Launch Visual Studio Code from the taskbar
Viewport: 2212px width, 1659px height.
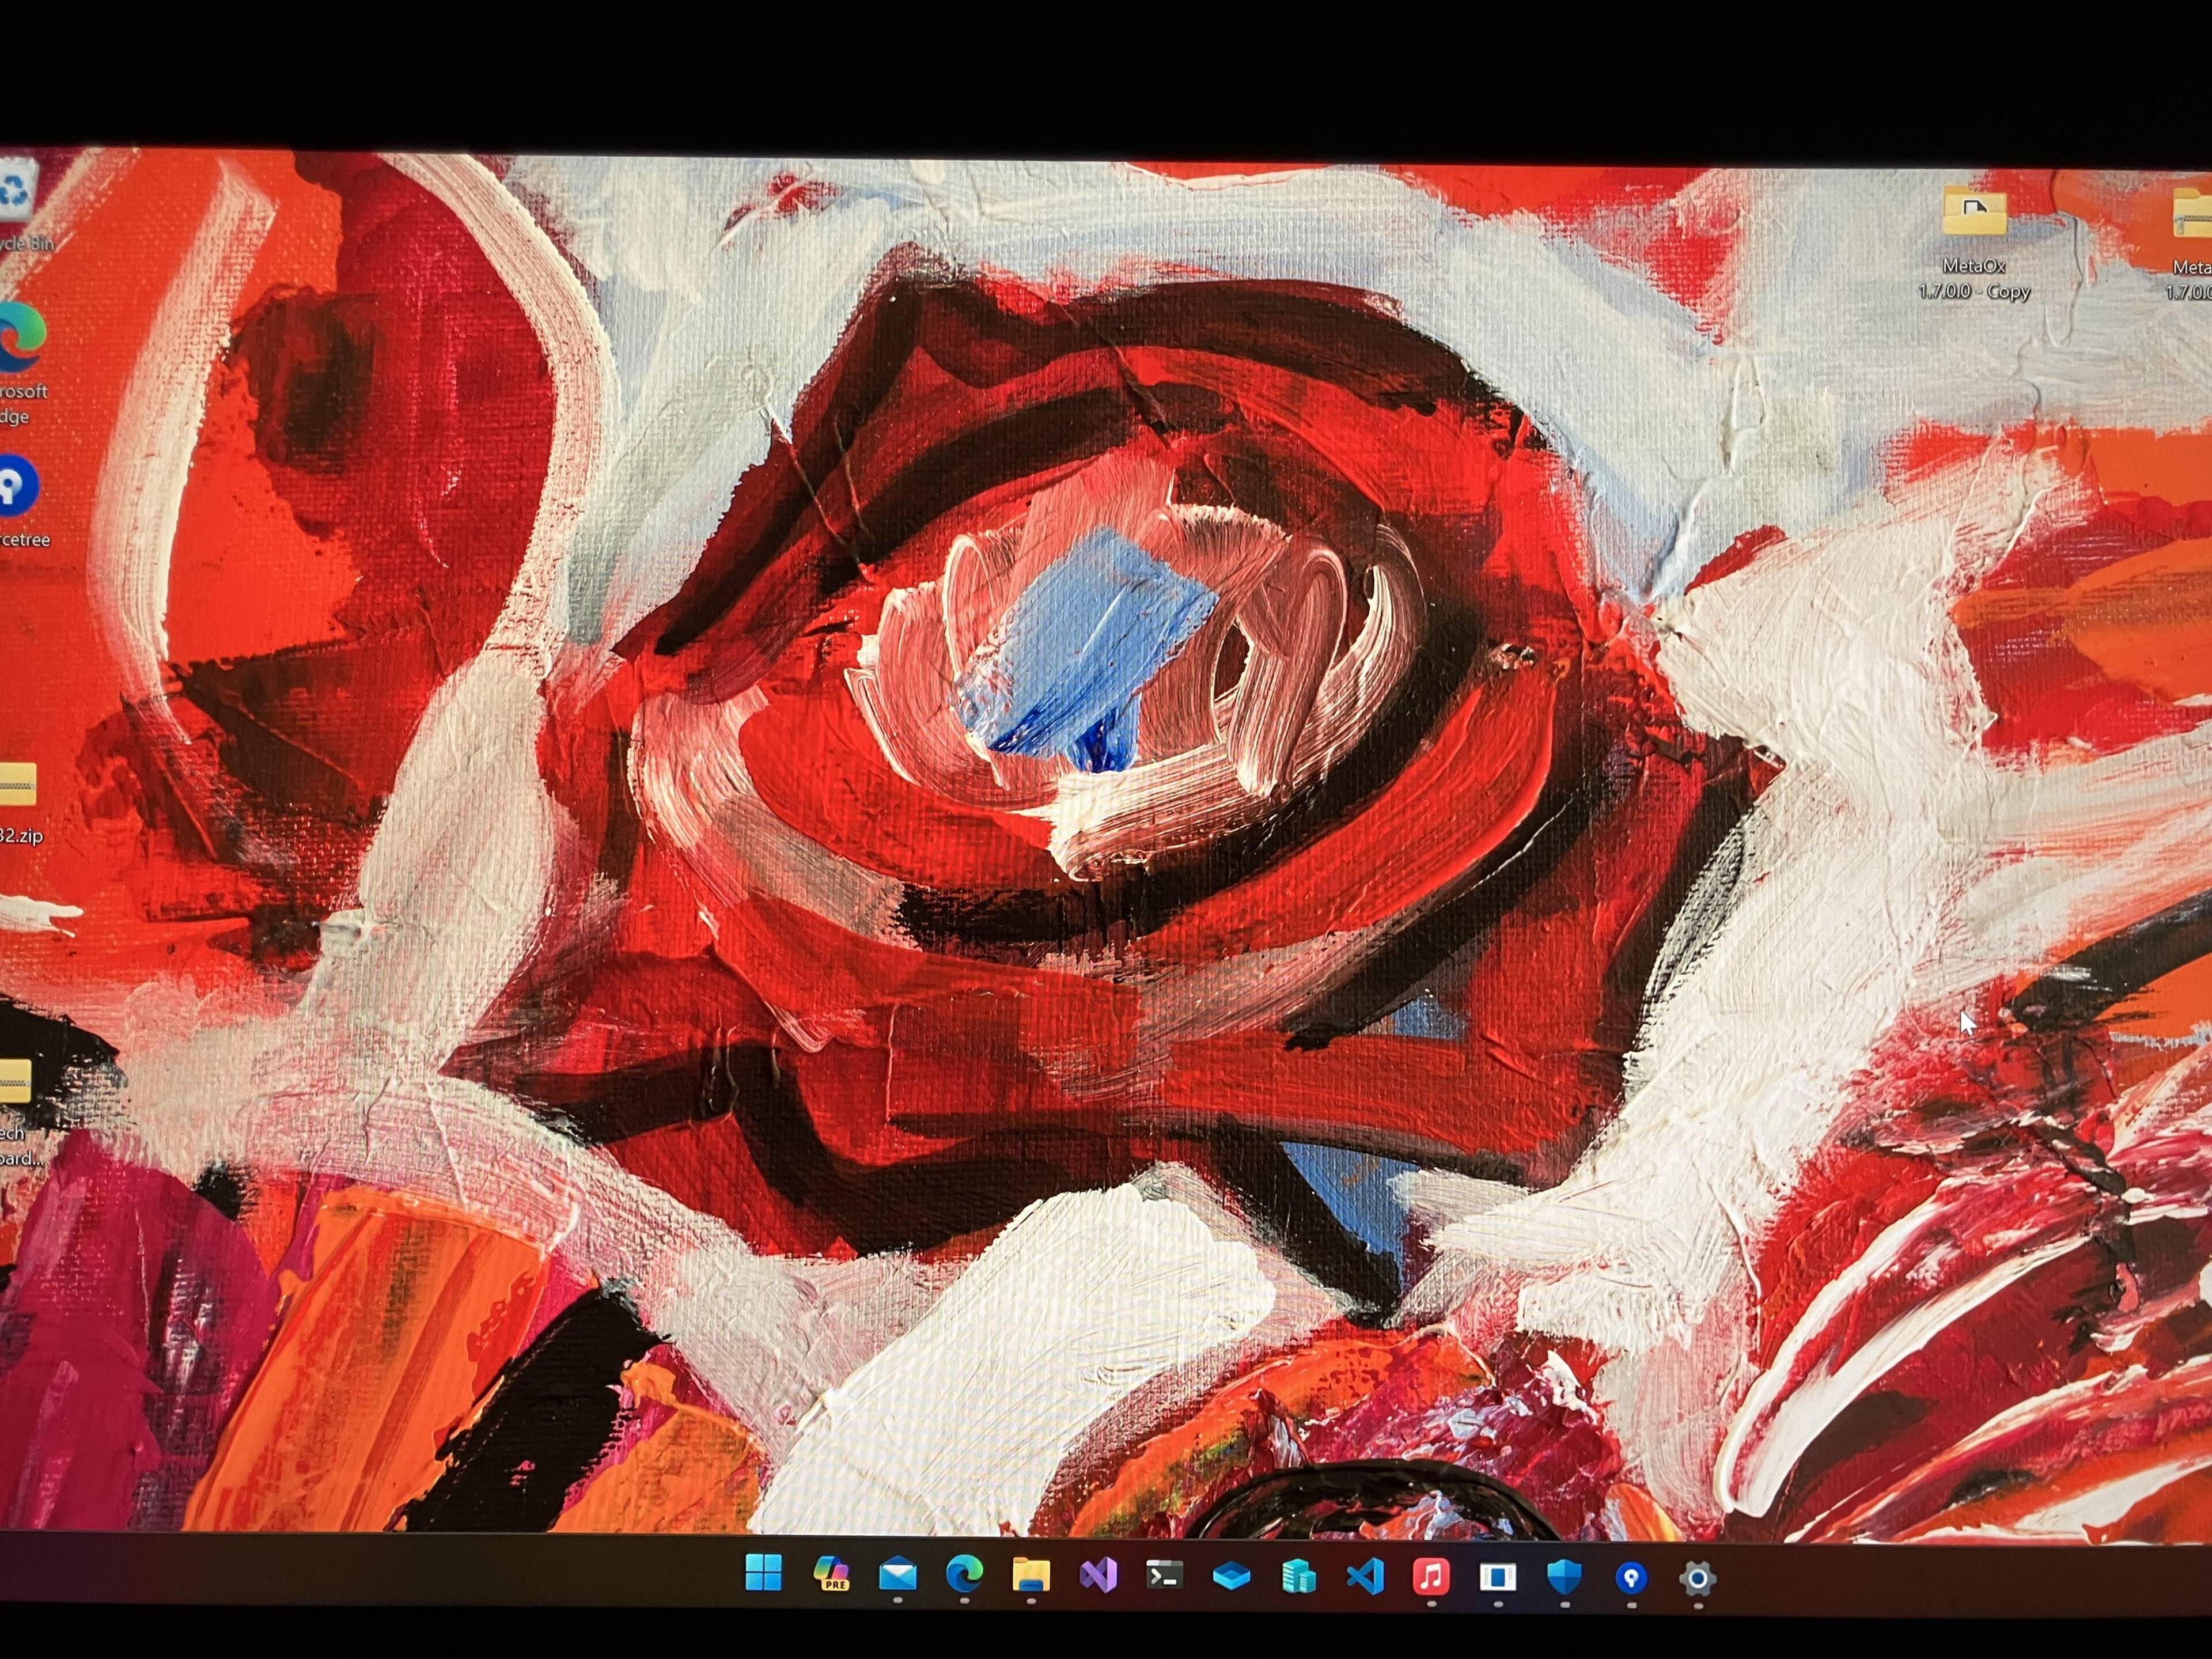point(1365,1577)
